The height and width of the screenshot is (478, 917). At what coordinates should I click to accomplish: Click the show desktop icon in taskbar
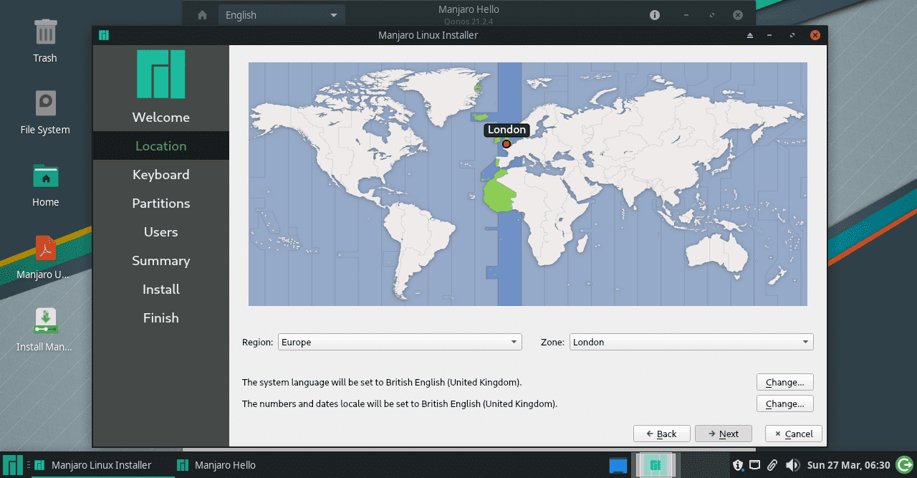[x=618, y=465]
